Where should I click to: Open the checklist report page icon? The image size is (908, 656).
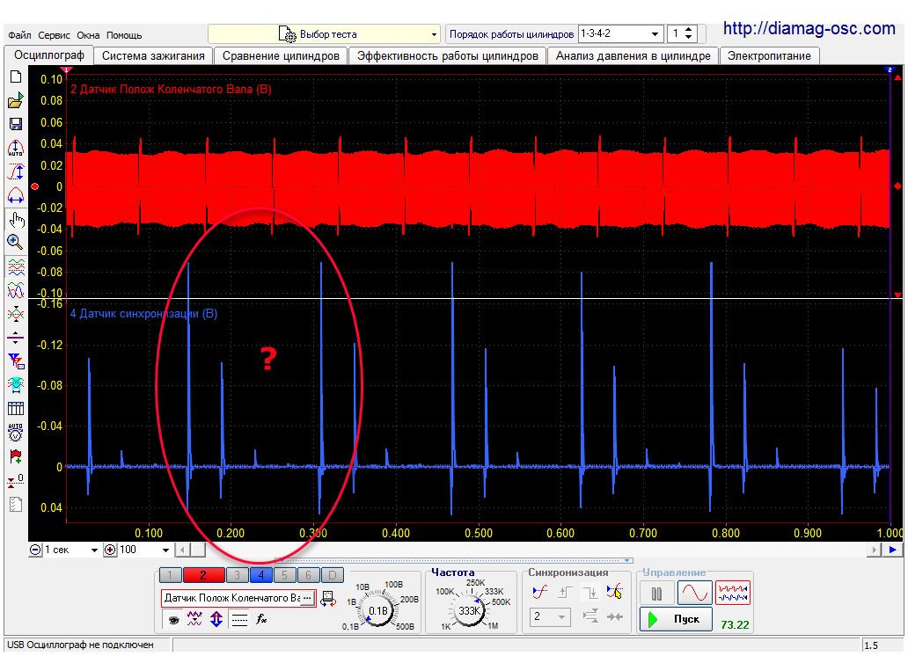pos(16,504)
